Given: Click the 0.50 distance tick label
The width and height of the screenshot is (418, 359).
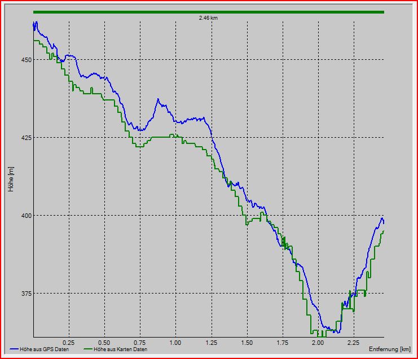Looking at the screenshot, I should coord(104,343).
